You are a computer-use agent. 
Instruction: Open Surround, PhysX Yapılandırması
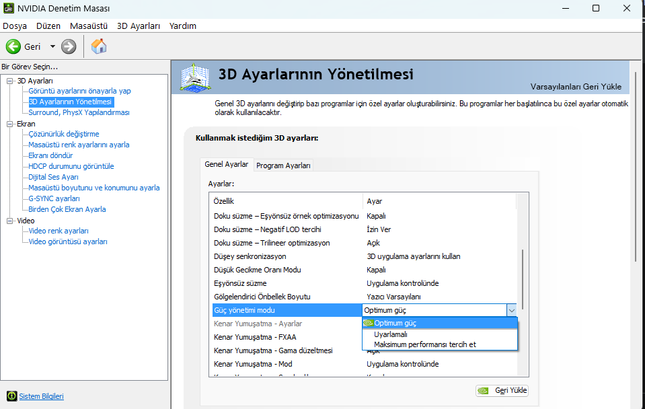(79, 112)
